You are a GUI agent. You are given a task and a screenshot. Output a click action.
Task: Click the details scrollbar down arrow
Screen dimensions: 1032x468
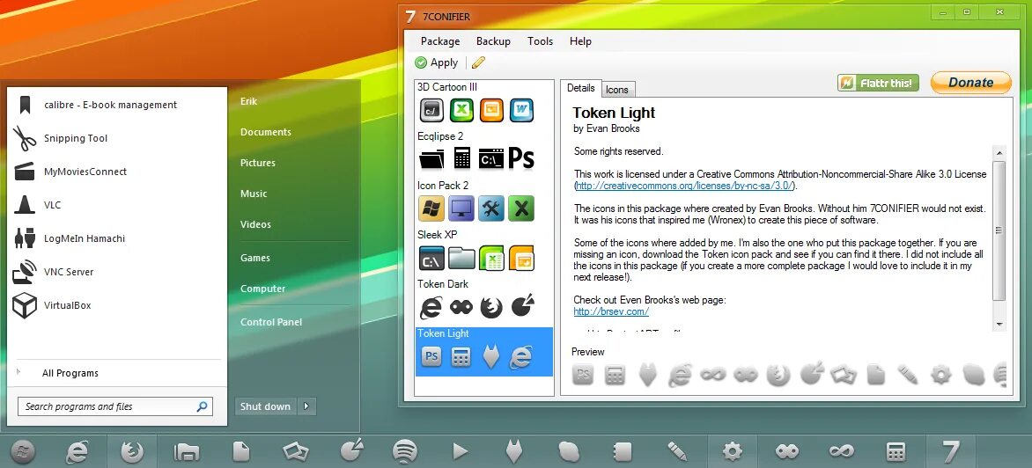click(999, 324)
